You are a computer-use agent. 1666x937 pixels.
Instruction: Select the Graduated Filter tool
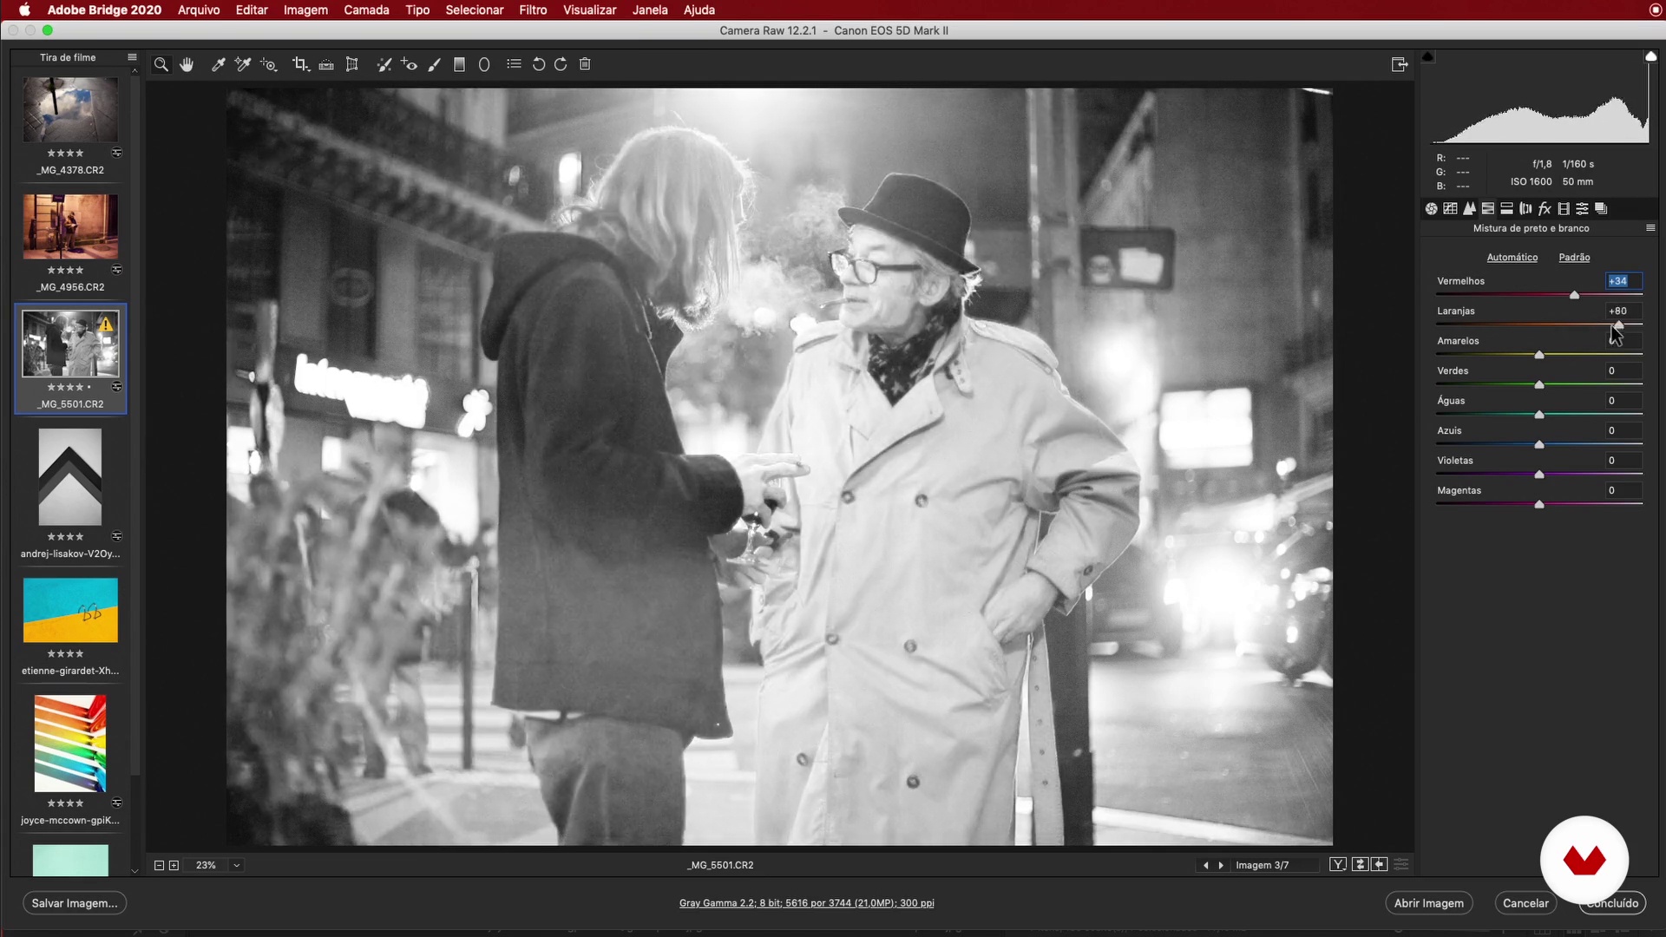pyautogui.click(x=460, y=64)
